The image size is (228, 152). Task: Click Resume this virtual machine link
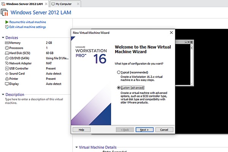click(x=28, y=22)
